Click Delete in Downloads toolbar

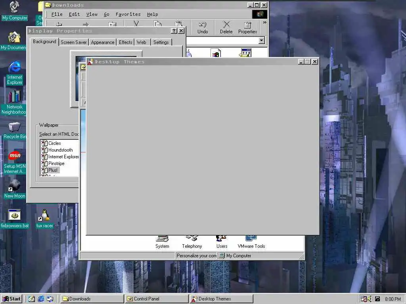click(x=226, y=28)
